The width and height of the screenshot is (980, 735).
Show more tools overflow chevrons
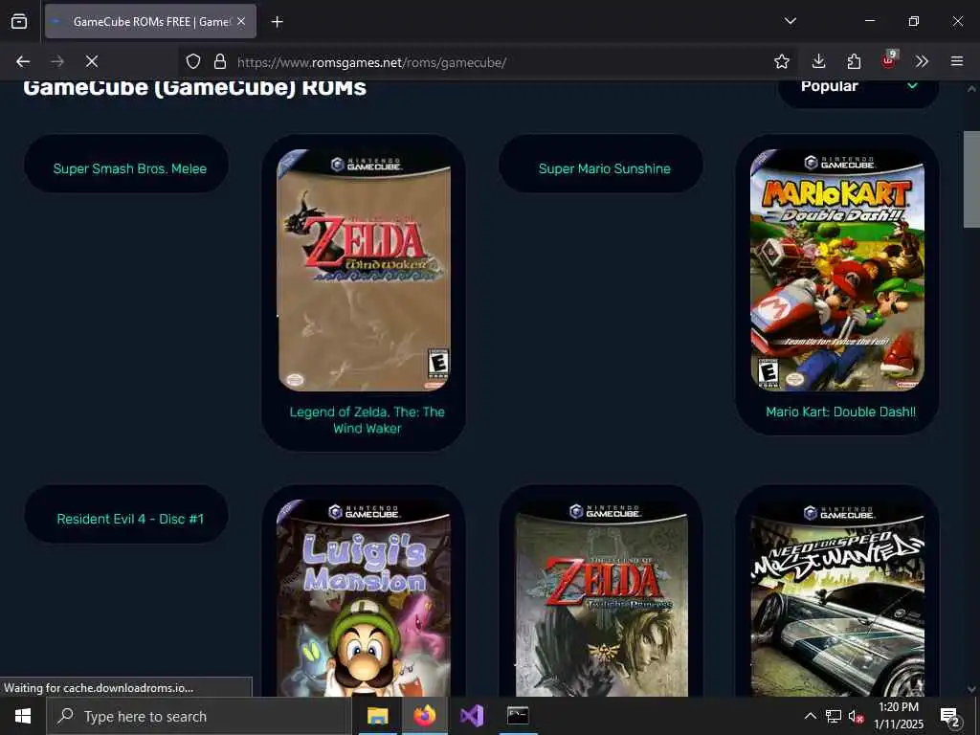(x=922, y=61)
